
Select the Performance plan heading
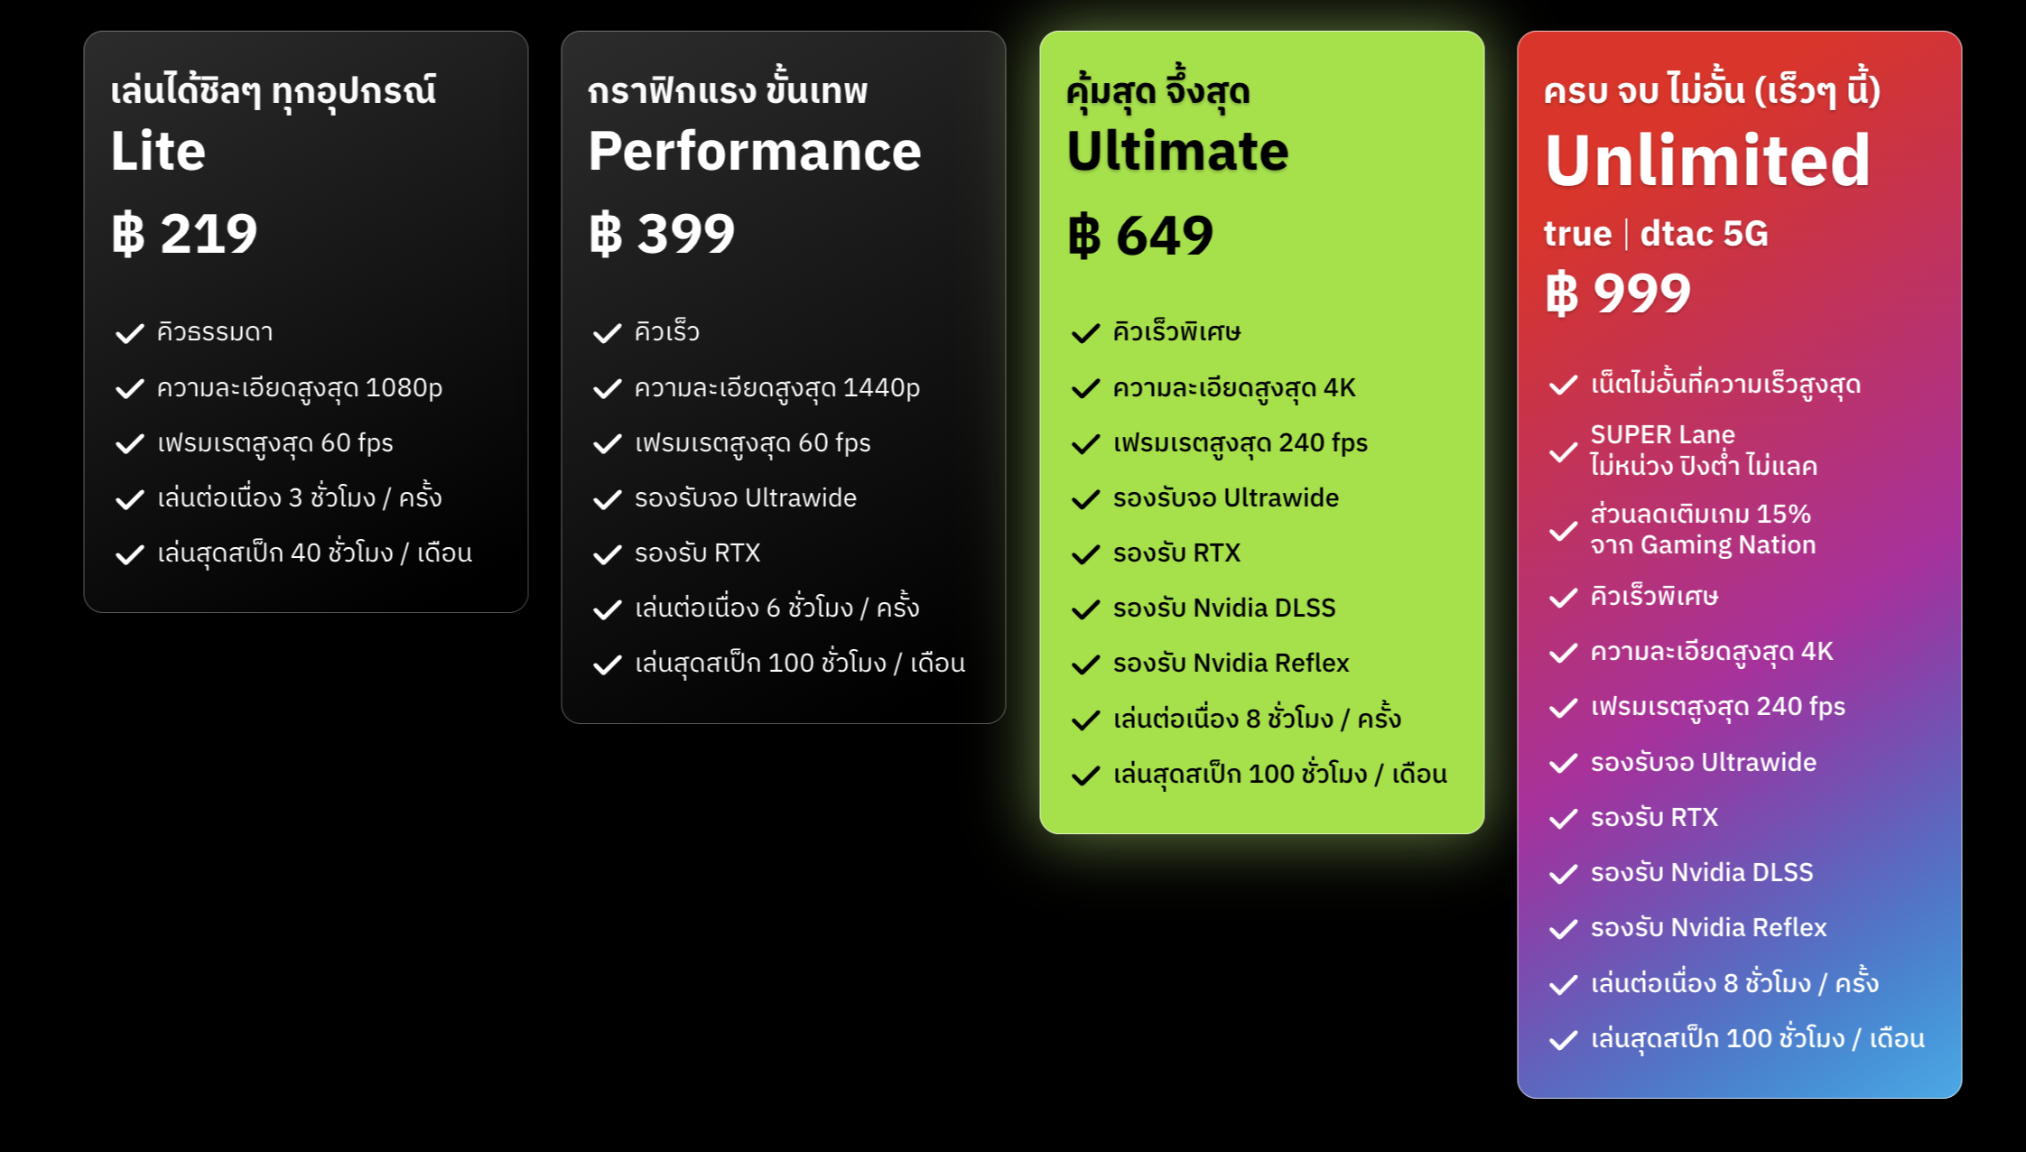[755, 151]
